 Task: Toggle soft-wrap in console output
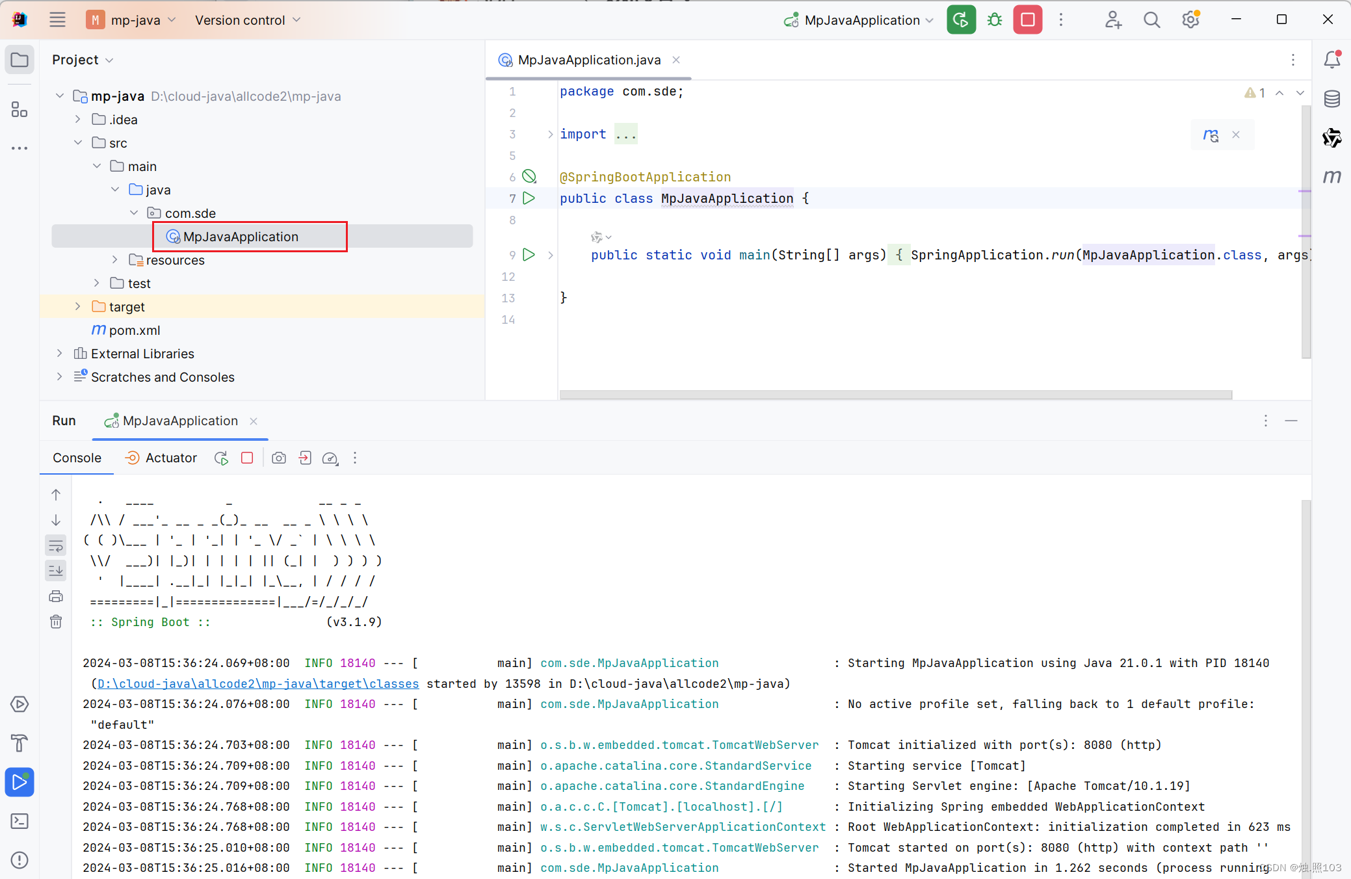click(56, 545)
